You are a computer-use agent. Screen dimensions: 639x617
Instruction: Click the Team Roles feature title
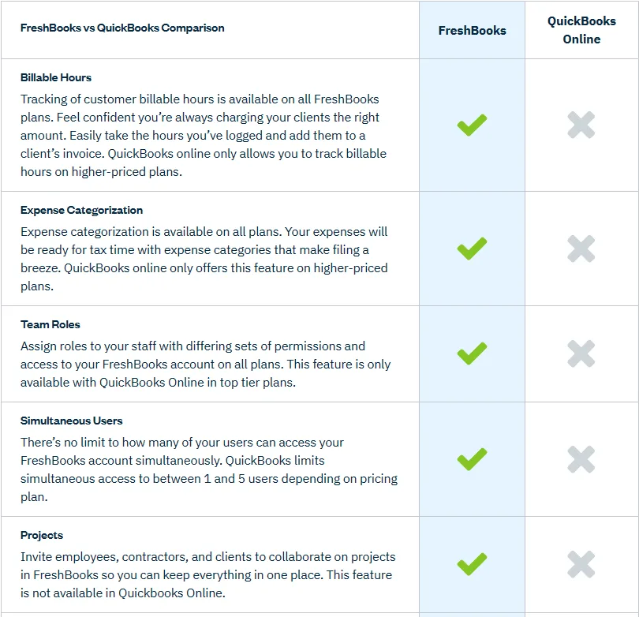pos(50,324)
